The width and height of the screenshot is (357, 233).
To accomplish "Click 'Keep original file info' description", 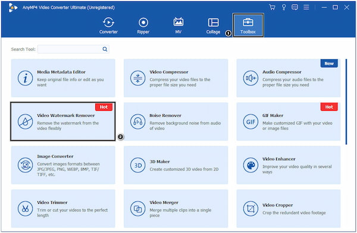I will (x=70, y=82).
